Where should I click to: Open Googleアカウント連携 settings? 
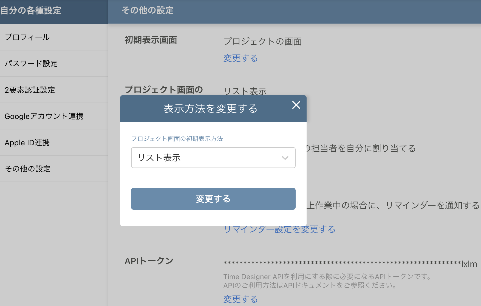click(x=45, y=116)
